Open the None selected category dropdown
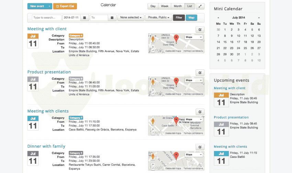 131,18
